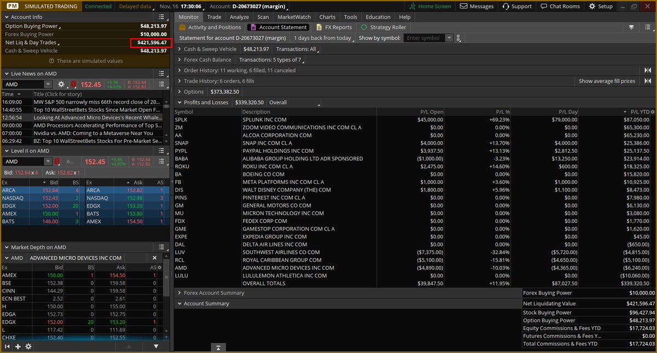Collapse the Account Info panel

(7, 17)
